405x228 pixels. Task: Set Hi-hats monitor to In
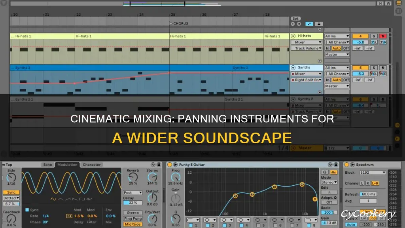tap(328, 48)
